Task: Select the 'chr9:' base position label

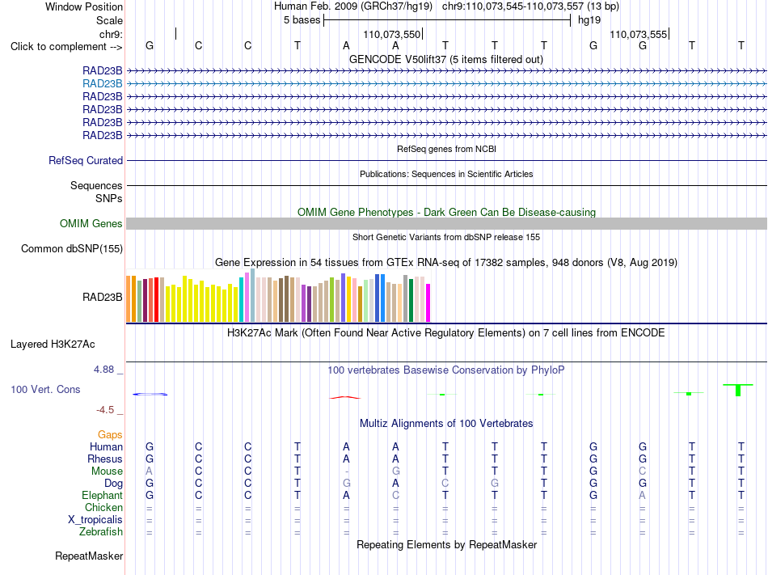Action: [112, 34]
